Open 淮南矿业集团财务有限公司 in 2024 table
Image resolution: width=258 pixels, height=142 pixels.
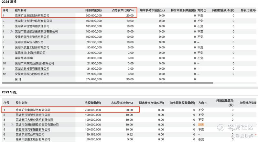[x=32, y=15]
